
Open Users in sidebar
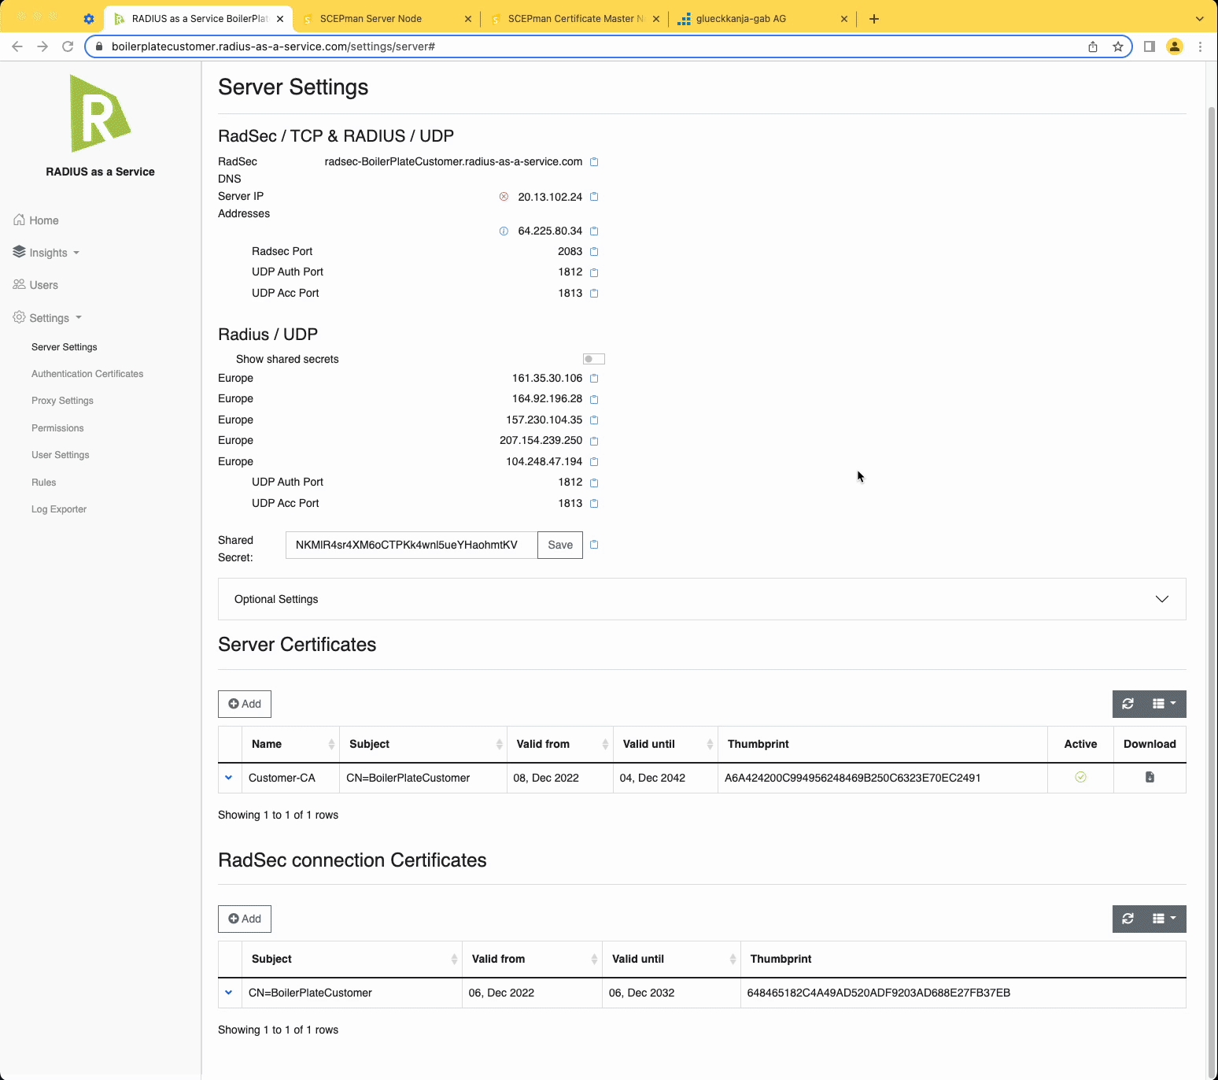point(36,285)
